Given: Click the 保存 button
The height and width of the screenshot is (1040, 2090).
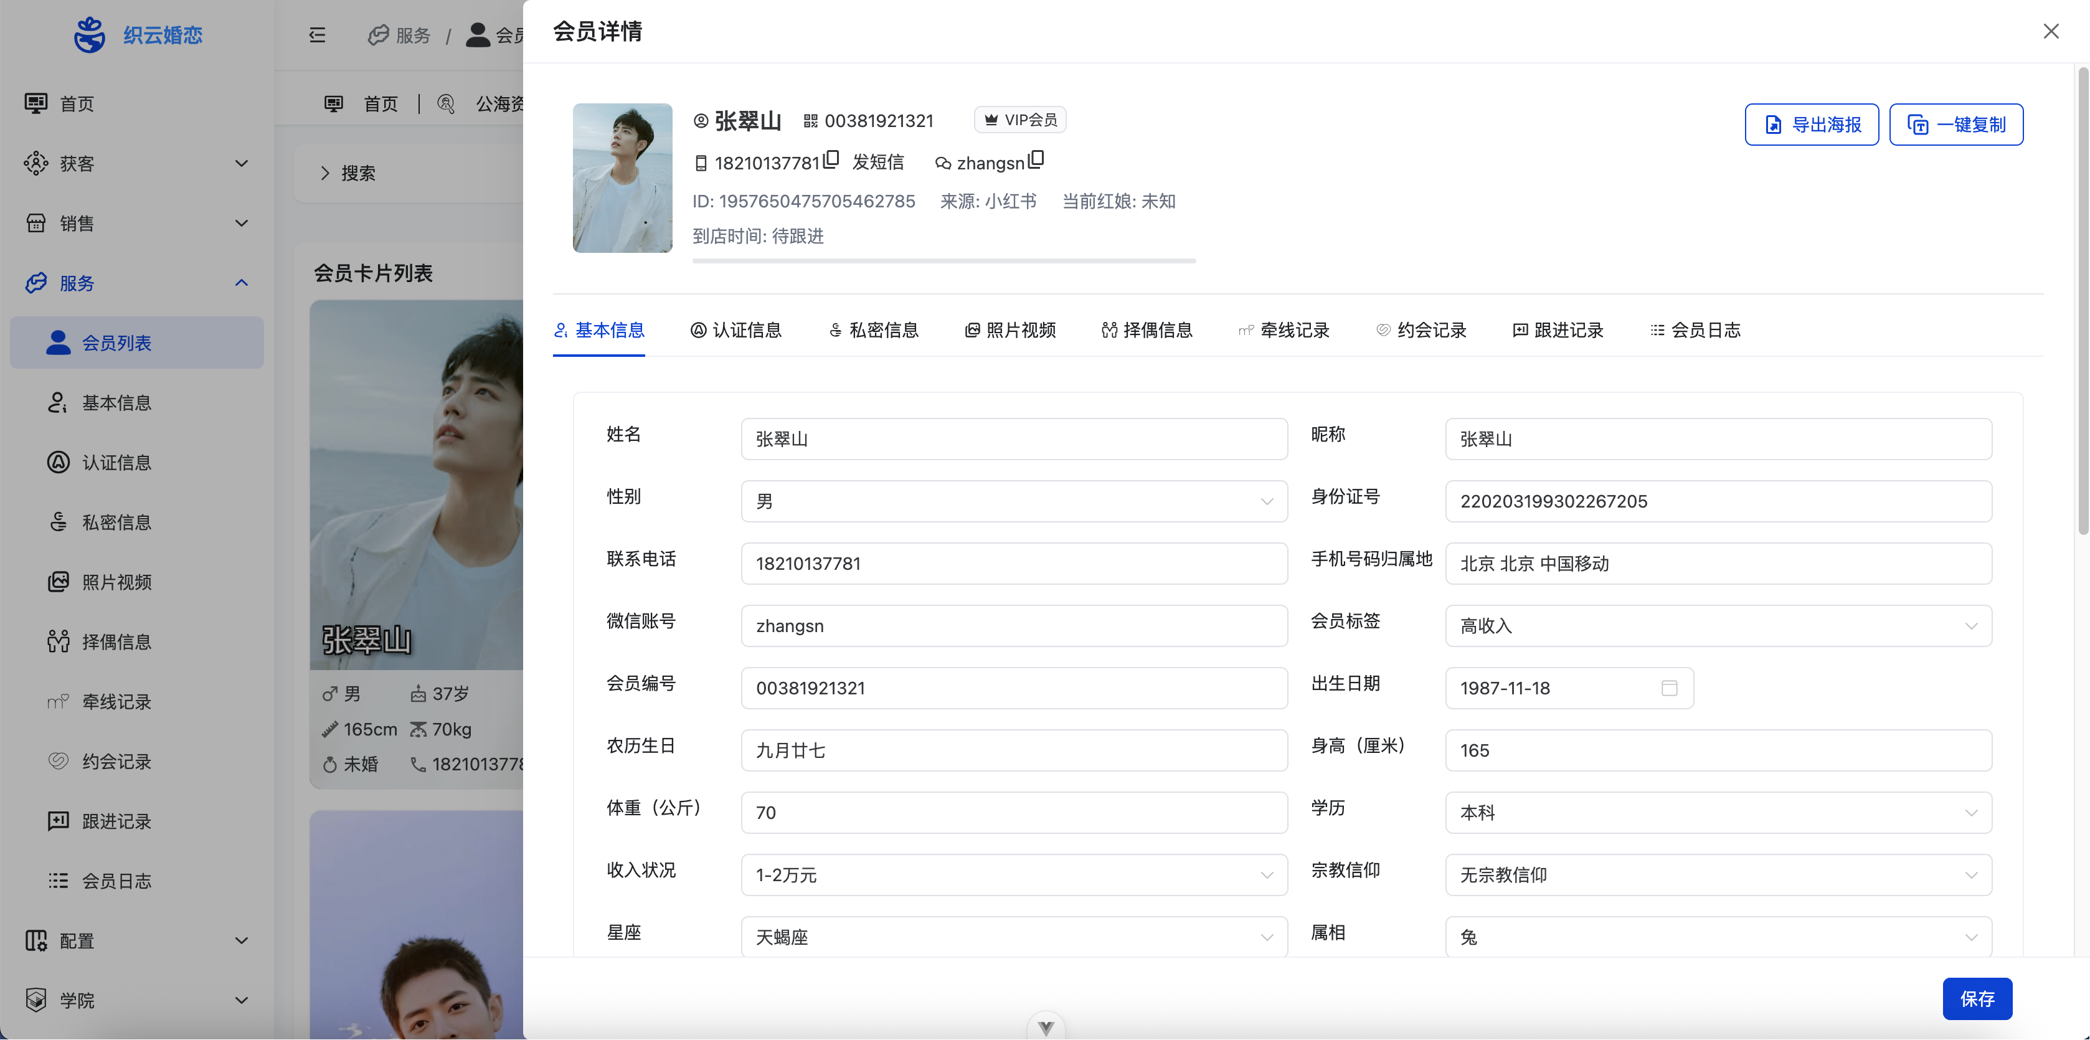Looking at the screenshot, I should [1977, 999].
